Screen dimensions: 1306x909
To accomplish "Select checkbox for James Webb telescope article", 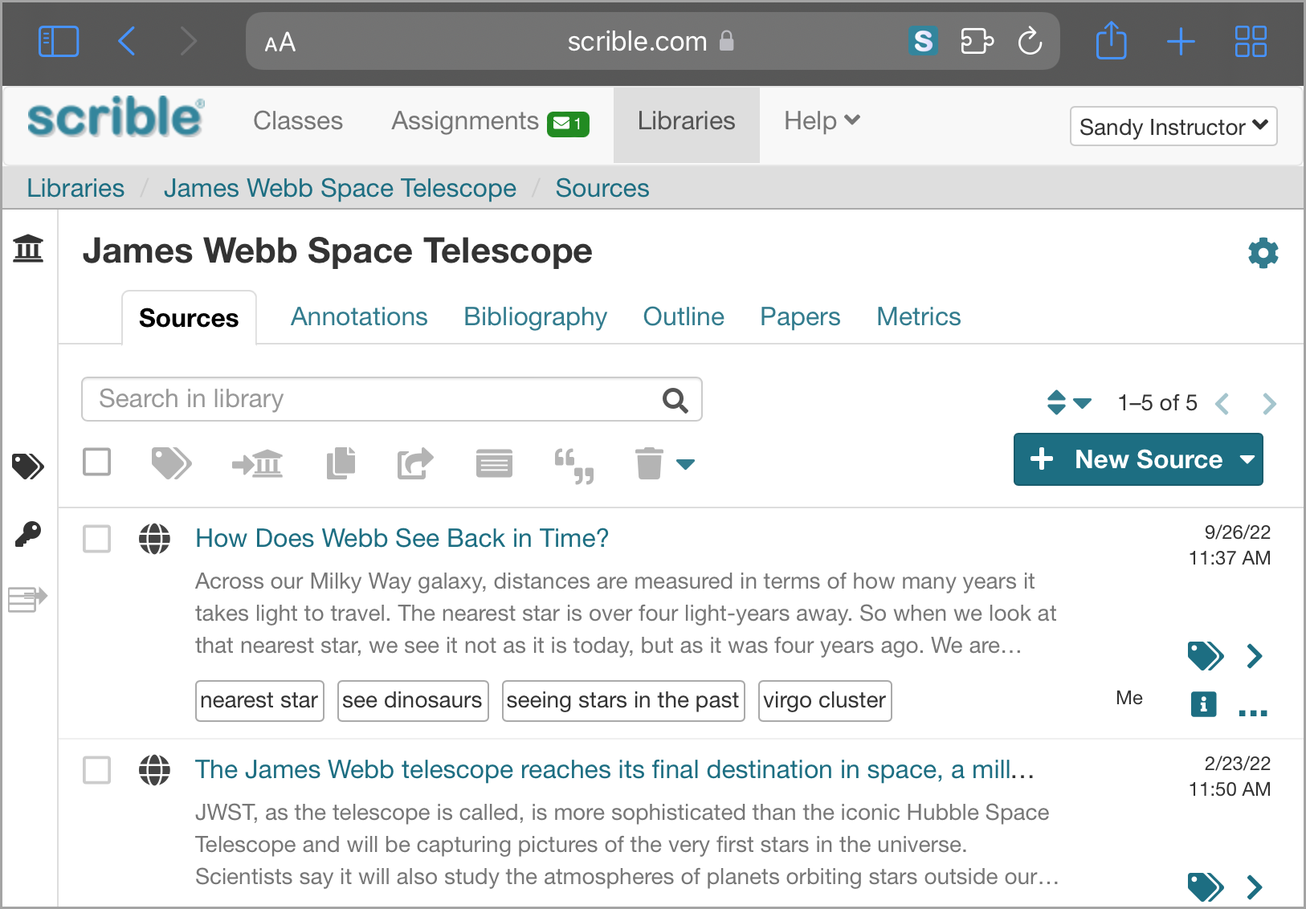I will tap(97, 770).
